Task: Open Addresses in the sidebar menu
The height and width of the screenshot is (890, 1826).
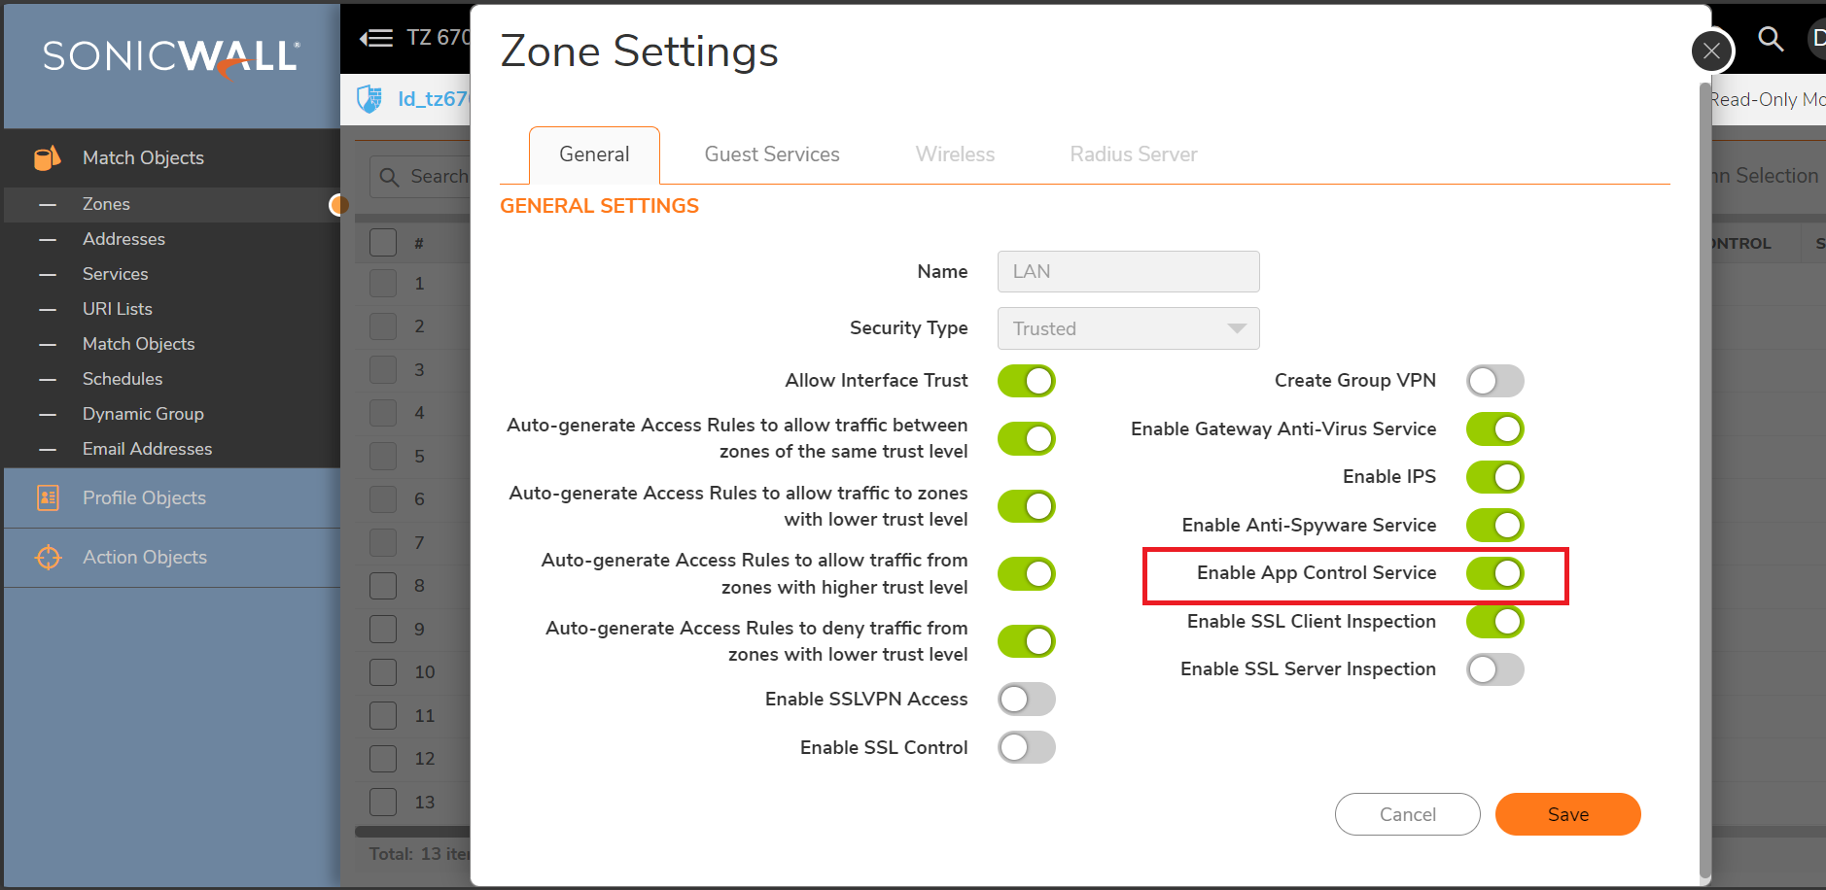Action: tap(123, 239)
